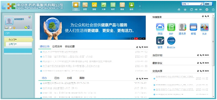The height and width of the screenshot is (100, 217).
Task: Select 公司门户 in the left sidebar
Action: pyautogui.click(x=18, y=44)
